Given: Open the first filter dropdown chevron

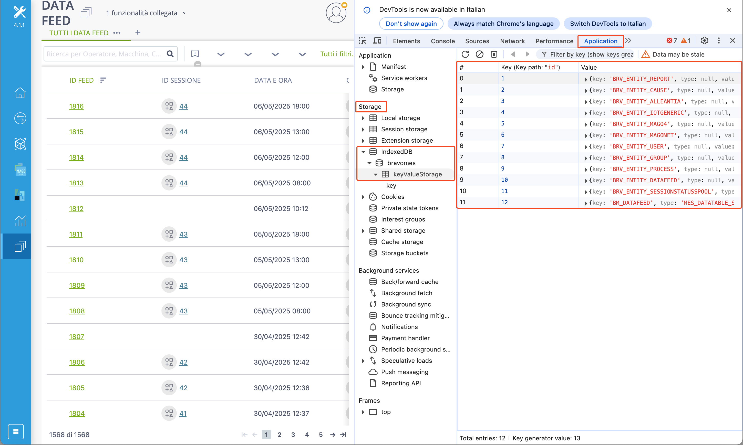Looking at the screenshot, I should pyautogui.click(x=221, y=54).
